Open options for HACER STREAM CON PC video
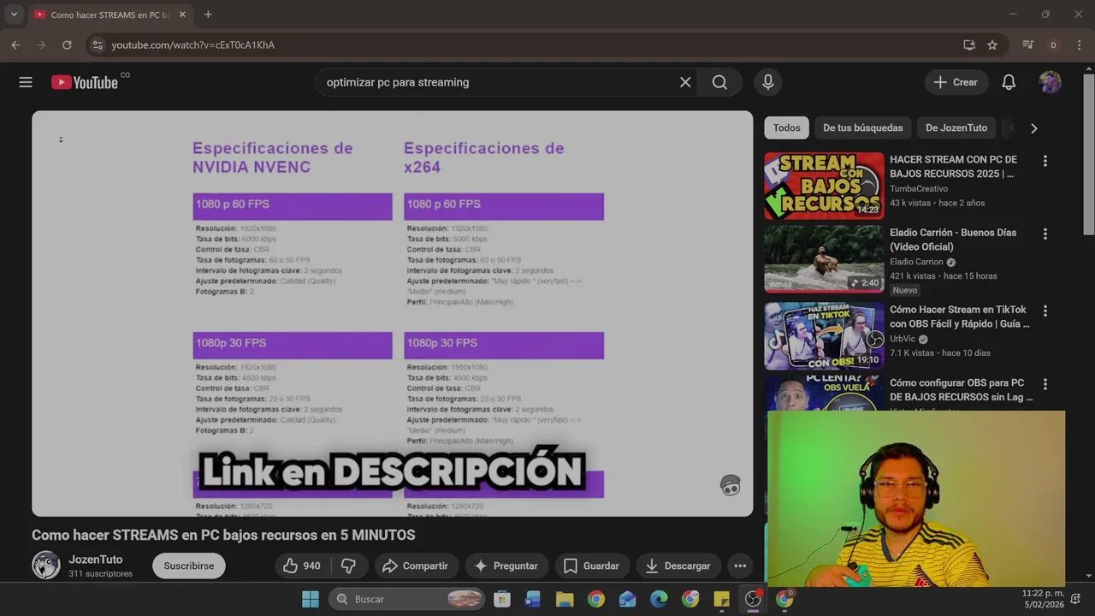 click(x=1045, y=161)
